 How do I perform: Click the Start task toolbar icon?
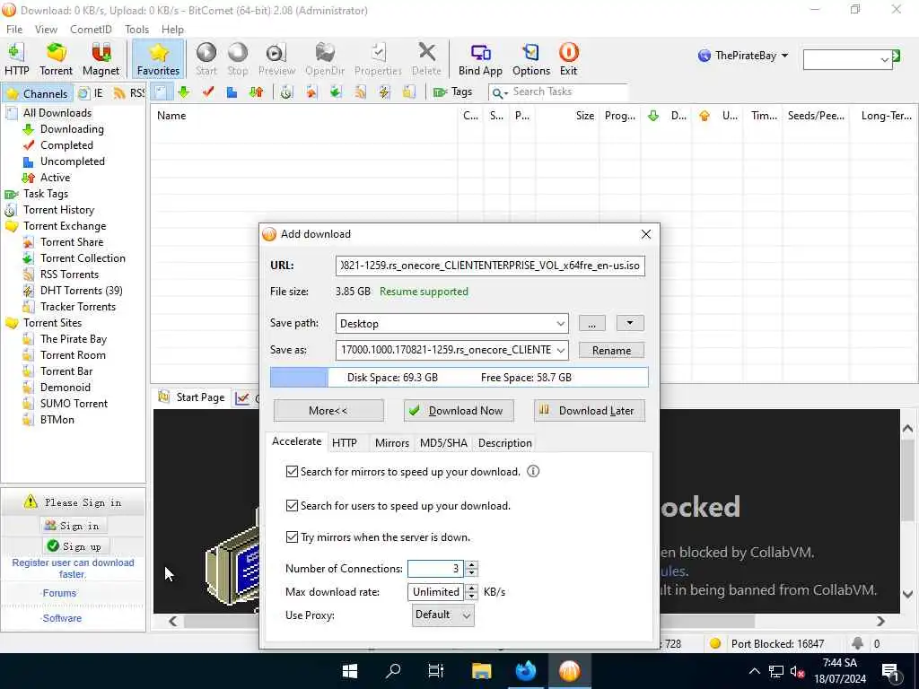[x=206, y=58]
